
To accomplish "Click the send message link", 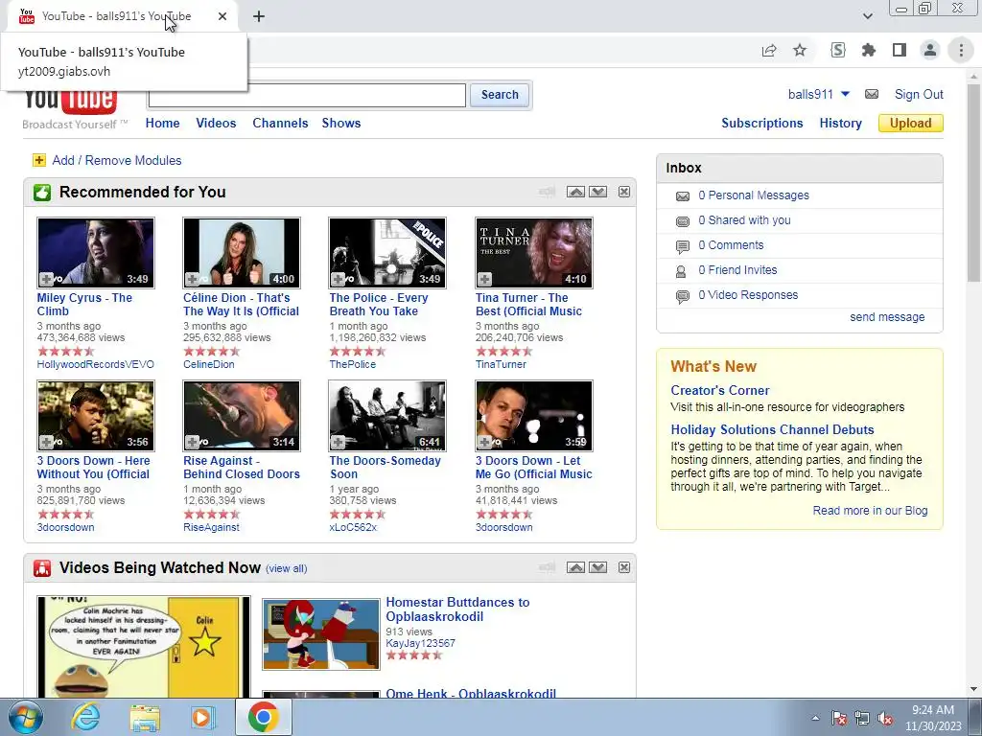I will (x=887, y=317).
